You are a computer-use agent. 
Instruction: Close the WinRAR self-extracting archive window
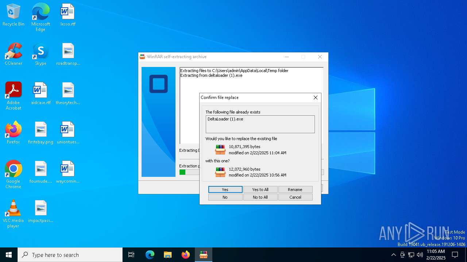320,57
